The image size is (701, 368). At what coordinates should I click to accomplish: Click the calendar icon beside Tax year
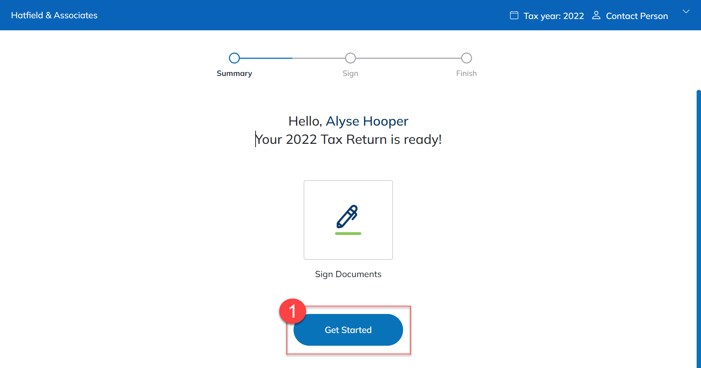coord(514,15)
